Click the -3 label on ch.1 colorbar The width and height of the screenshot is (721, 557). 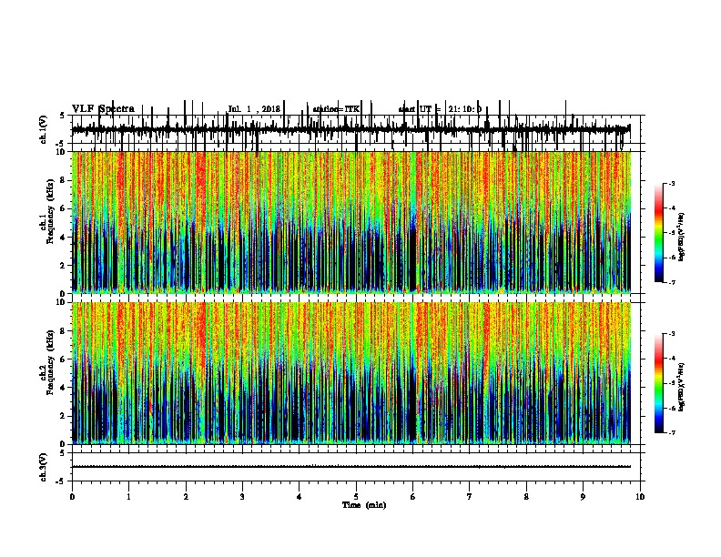click(x=672, y=183)
